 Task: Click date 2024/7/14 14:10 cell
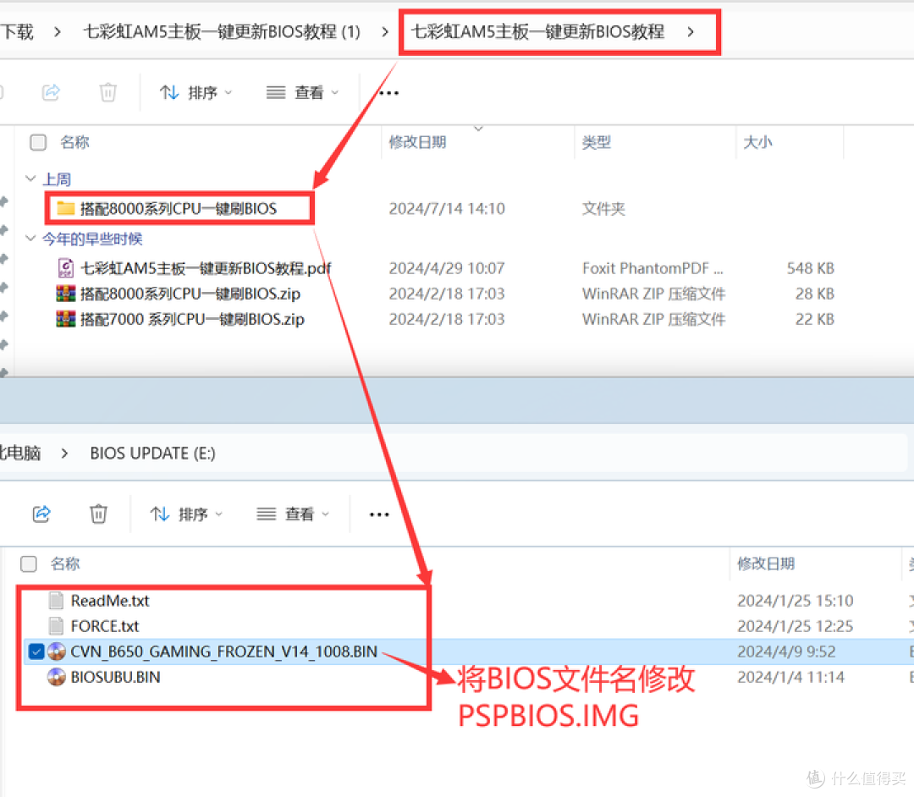pyautogui.click(x=447, y=209)
